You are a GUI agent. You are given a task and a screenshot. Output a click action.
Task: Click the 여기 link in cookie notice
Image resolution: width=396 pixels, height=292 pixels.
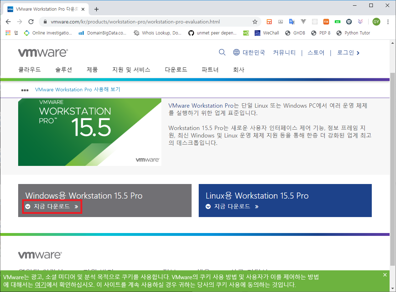[40, 285]
